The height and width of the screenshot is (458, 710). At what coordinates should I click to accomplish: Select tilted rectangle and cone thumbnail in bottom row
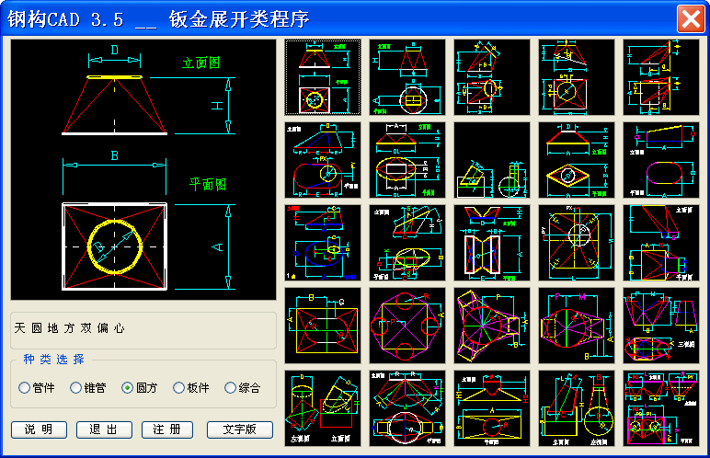pyautogui.click(x=577, y=408)
